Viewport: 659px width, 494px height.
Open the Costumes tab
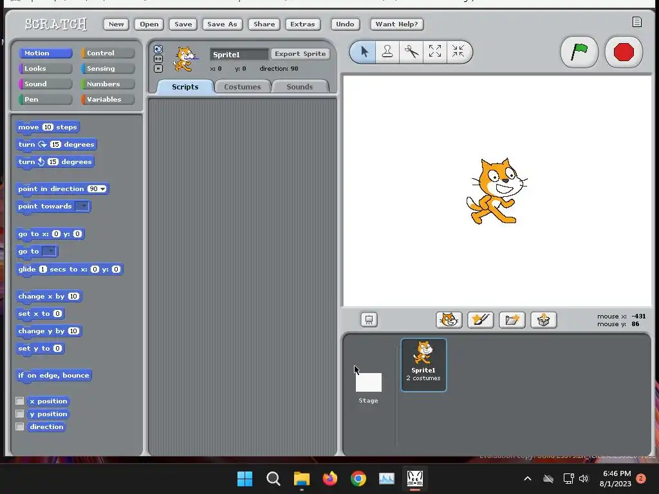click(242, 87)
